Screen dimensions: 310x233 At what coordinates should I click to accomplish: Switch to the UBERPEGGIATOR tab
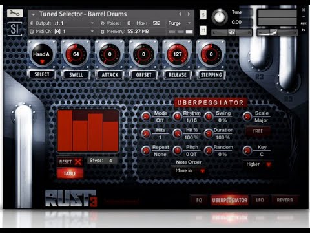[230, 200]
